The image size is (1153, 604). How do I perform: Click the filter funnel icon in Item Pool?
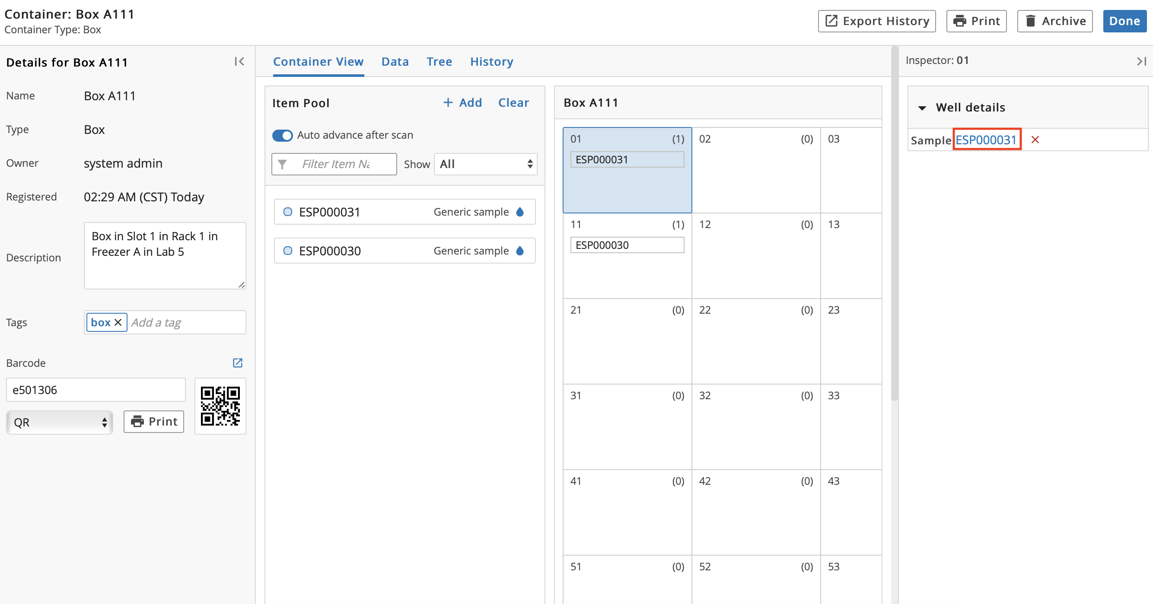[283, 164]
